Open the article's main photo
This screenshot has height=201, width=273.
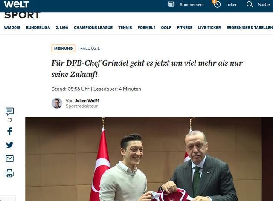pos(149,159)
